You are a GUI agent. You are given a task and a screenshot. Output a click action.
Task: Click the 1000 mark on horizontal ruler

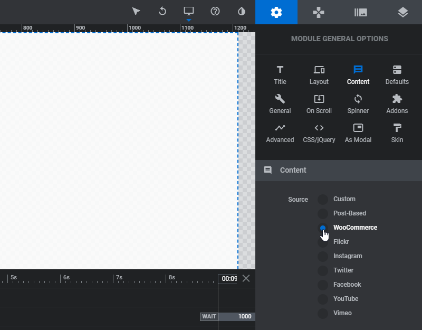coord(135,28)
